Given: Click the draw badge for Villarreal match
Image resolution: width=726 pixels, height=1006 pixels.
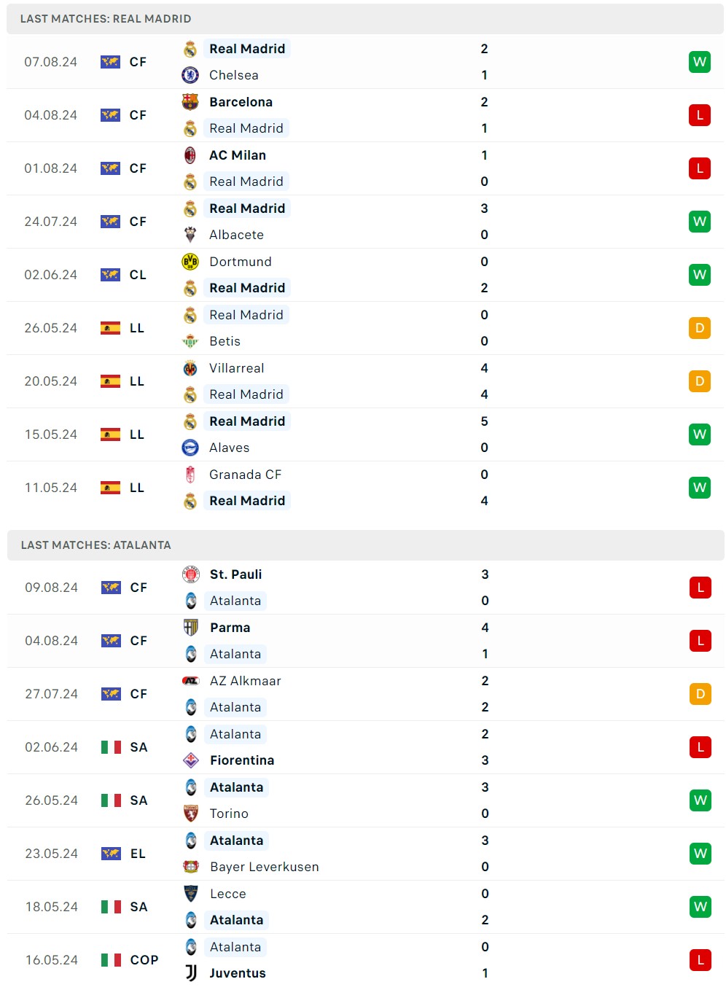Looking at the screenshot, I should pyautogui.click(x=699, y=381).
